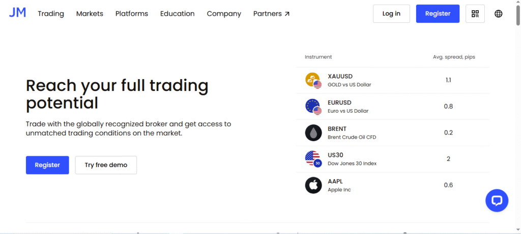Viewport: 521px width, 234px height.
Task: Click the Brent Crude Oil CFD description
Action: [x=352, y=137]
